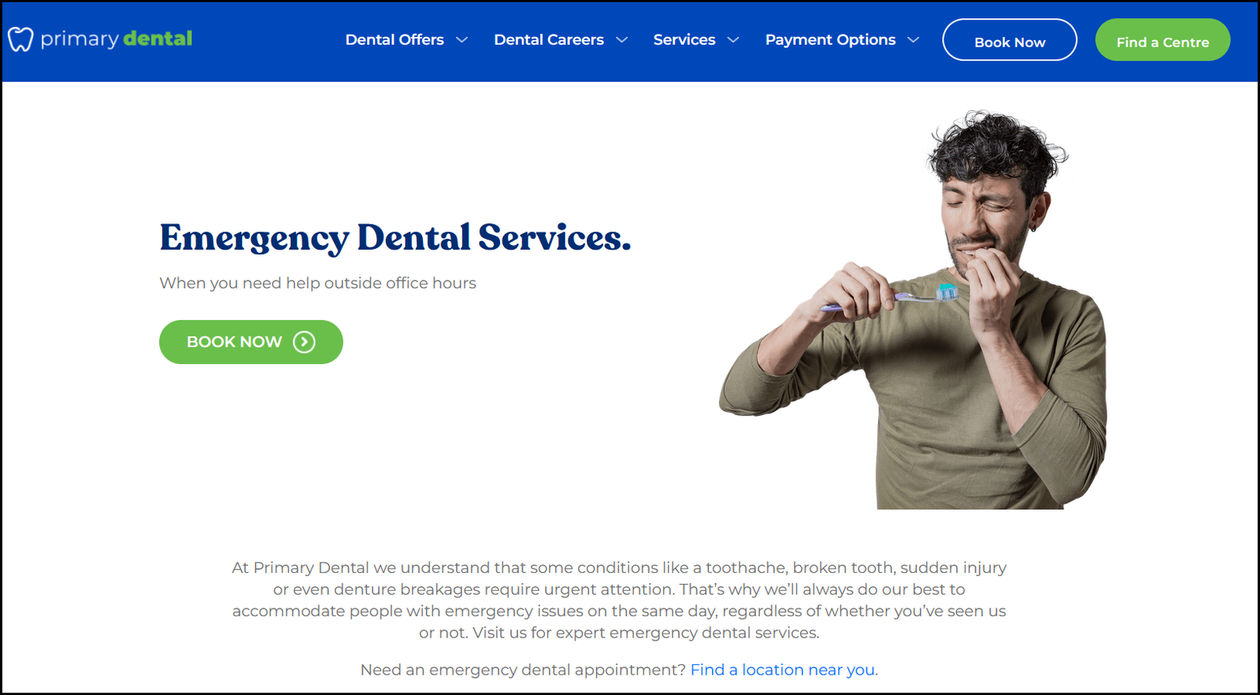Screen dimensions: 1260x695
Task: Click the green BOOK NOW hero button
Action: coord(251,342)
